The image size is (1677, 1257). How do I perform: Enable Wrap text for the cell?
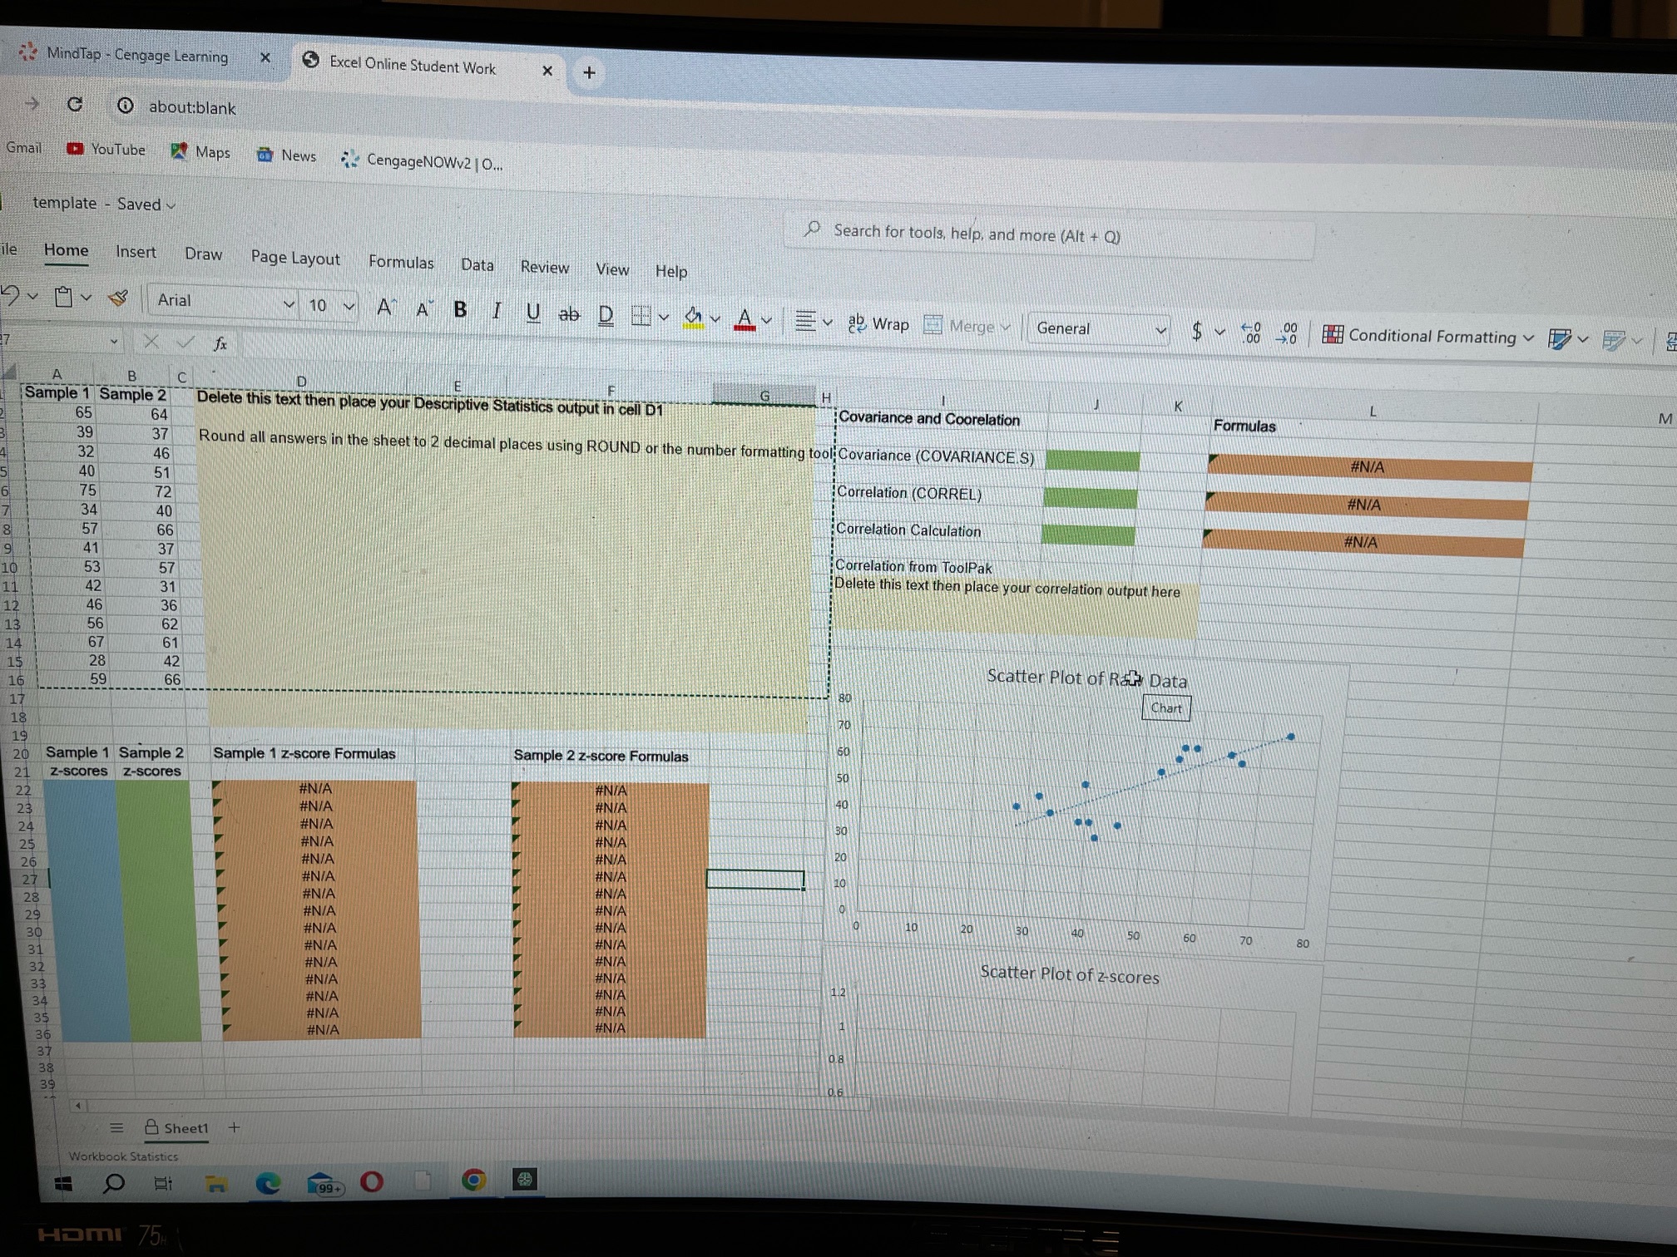point(878,323)
